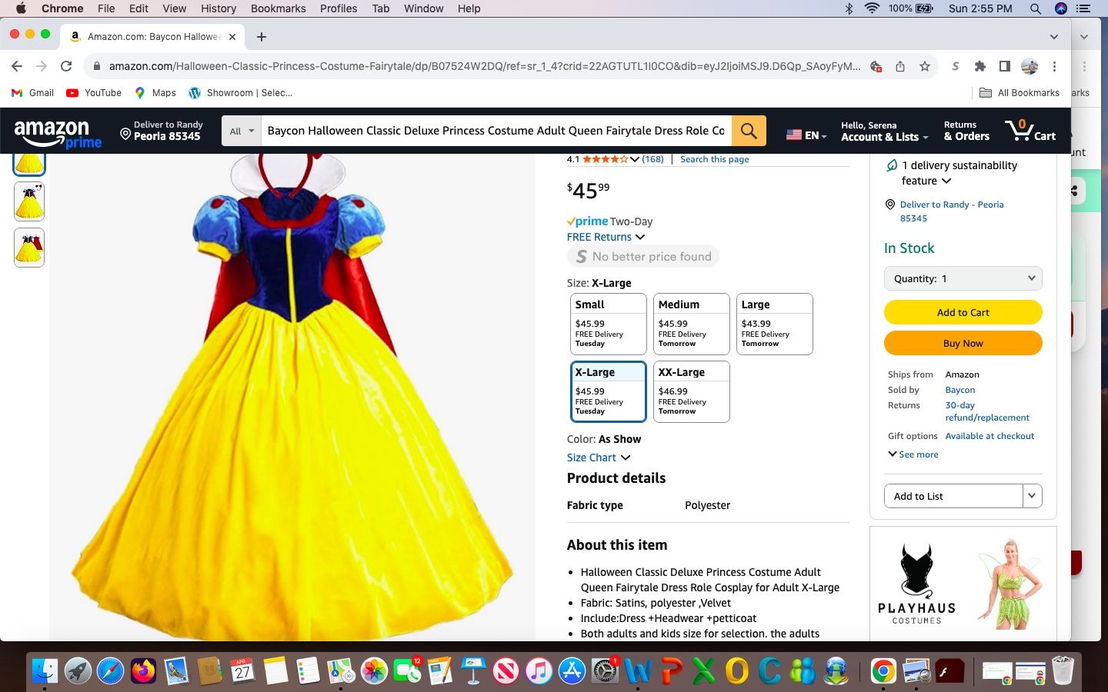This screenshot has height=692, width=1108.
Task: Open the All search category dropdown
Action: click(242, 131)
